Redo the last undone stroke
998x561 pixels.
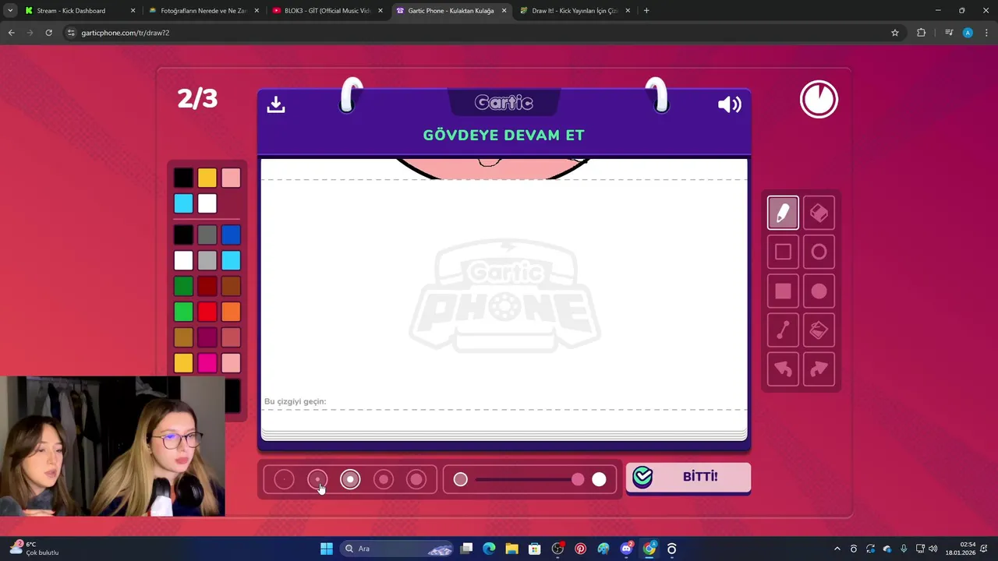coord(819,369)
